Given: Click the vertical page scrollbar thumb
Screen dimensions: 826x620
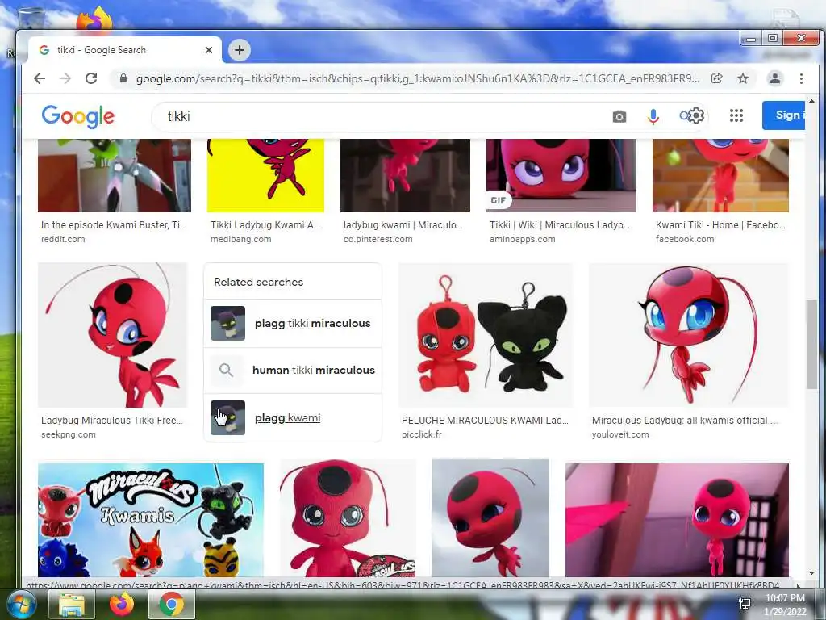Looking at the screenshot, I should pyautogui.click(x=811, y=344).
